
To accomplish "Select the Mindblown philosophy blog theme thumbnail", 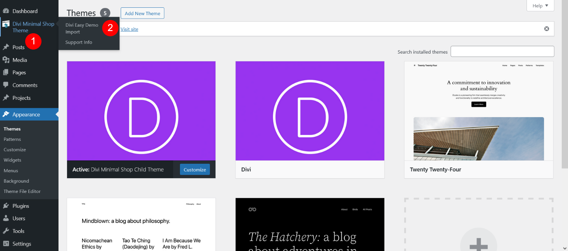I will point(141,224).
